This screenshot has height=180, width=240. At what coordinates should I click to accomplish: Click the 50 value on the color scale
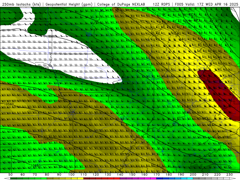(x=10, y=175)
